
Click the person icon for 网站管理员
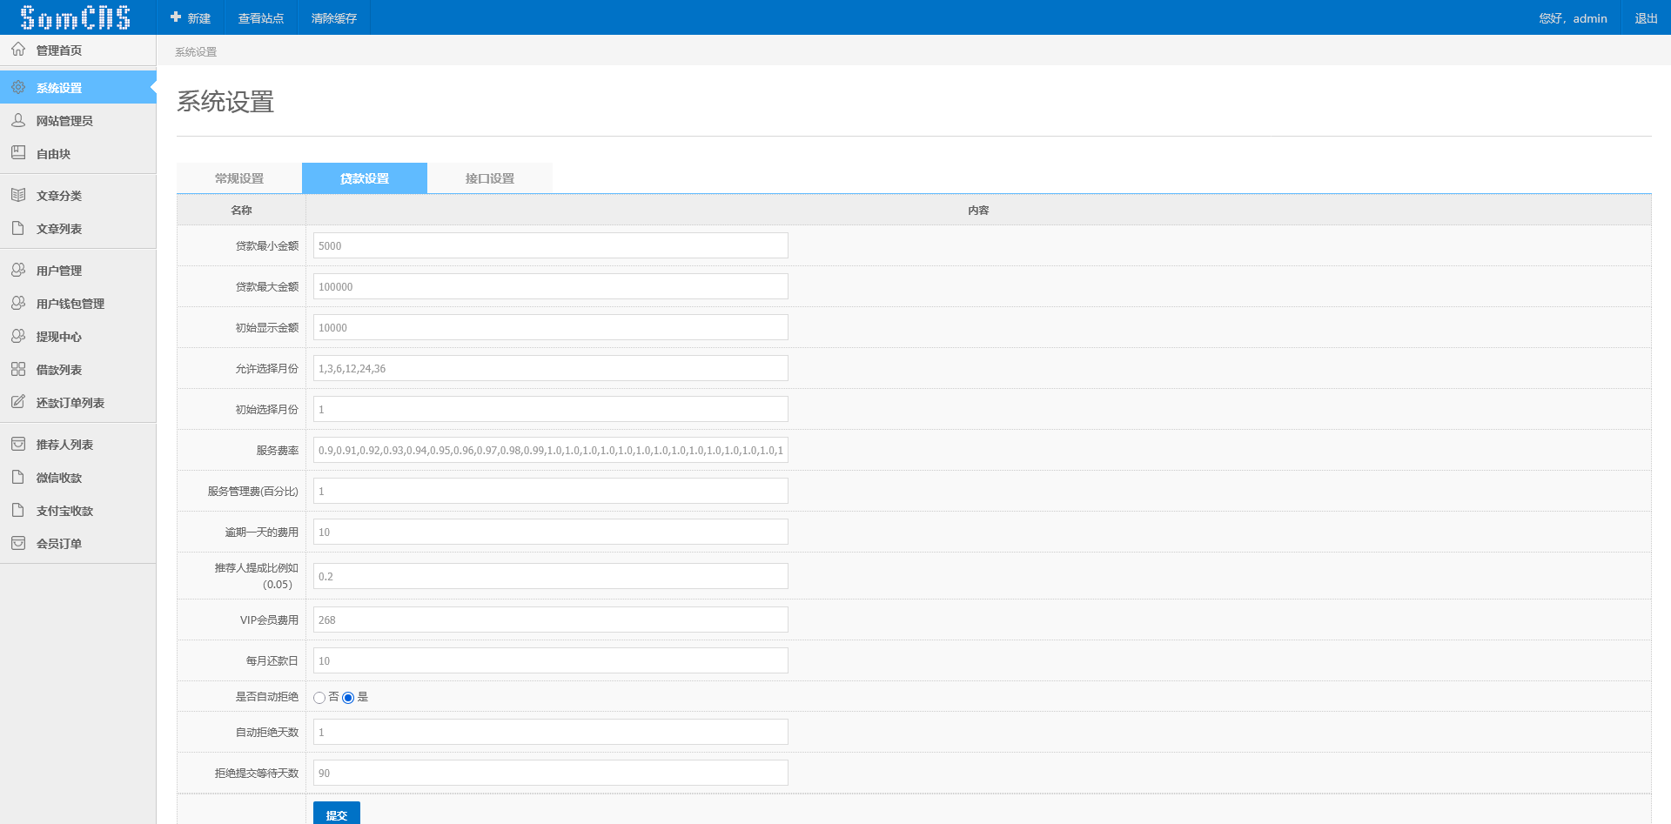click(18, 120)
